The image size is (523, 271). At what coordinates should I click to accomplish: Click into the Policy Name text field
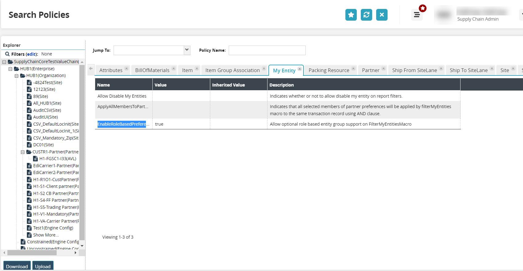coord(267,51)
